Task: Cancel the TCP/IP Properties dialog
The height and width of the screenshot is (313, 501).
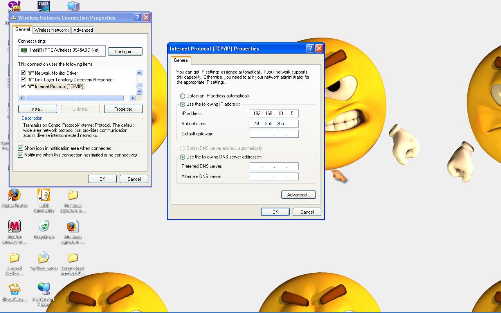Action: coord(307,212)
